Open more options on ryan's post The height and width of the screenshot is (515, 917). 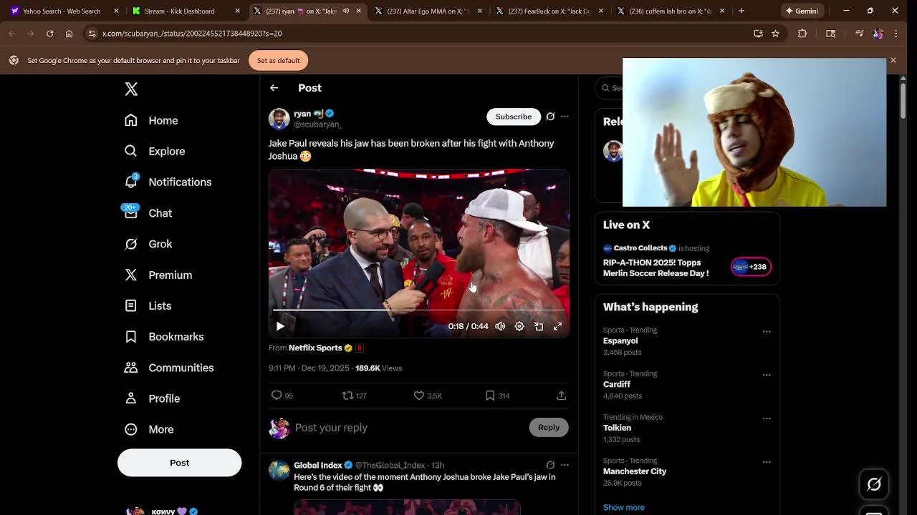(565, 117)
